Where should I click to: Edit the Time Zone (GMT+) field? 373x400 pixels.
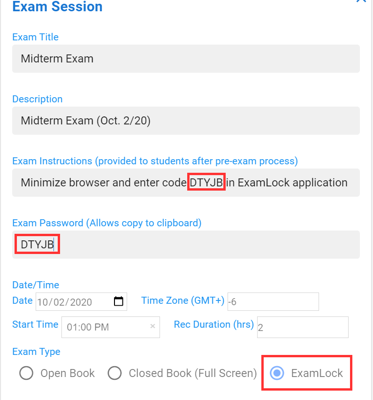[x=273, y=301]
